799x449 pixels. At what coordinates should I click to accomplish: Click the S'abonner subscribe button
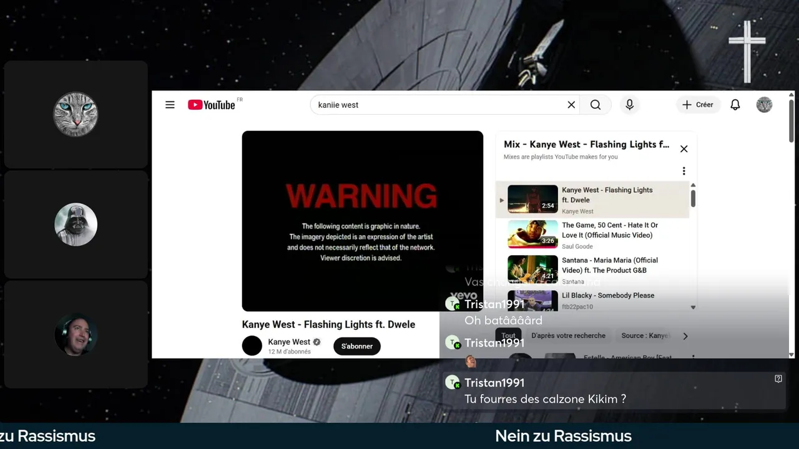(x=357, y=346)
